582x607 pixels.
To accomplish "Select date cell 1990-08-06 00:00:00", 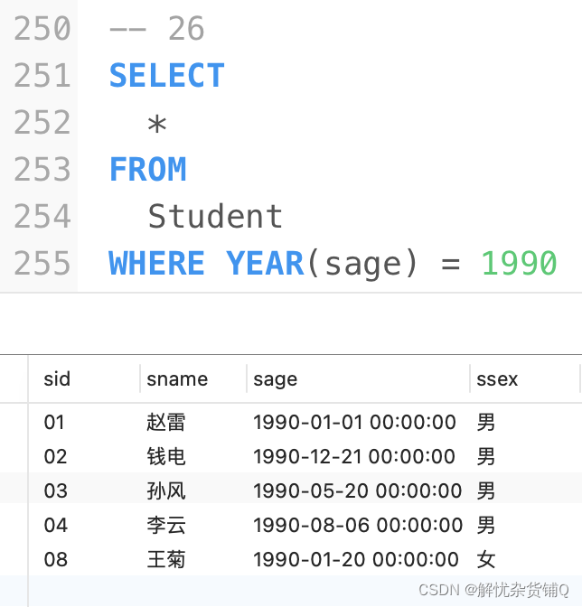I will [358, 526].
